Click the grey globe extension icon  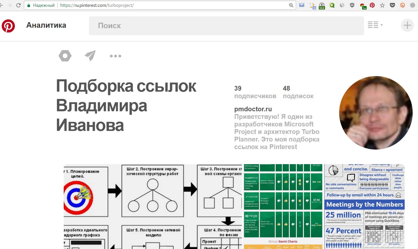(413, 5)
